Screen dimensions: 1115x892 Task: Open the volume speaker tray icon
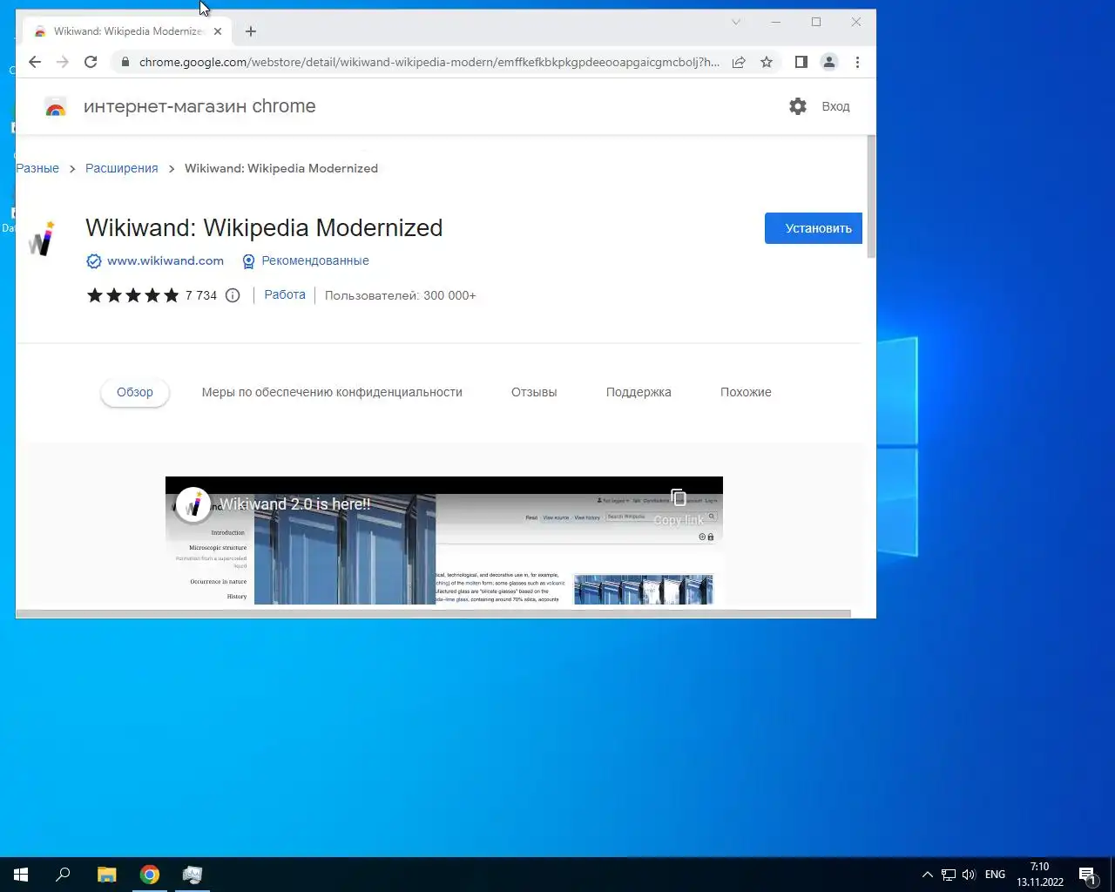[969, 875]
